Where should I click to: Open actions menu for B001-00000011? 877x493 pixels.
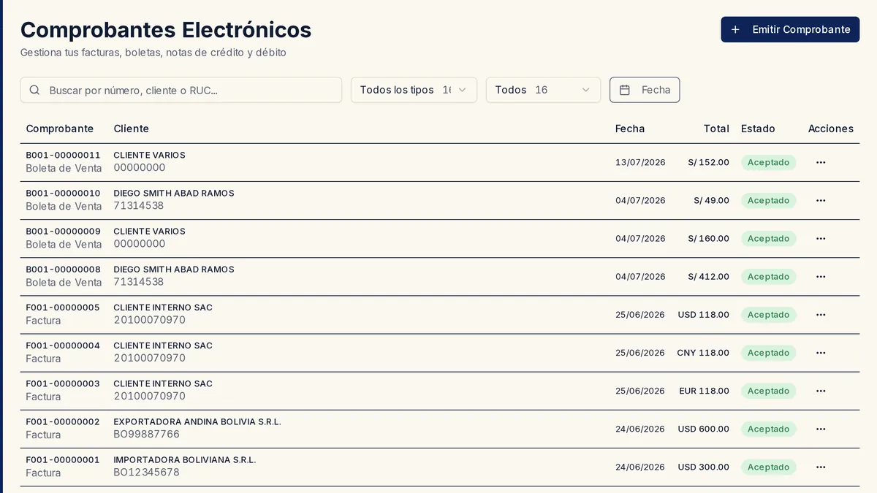pos(821,162)
